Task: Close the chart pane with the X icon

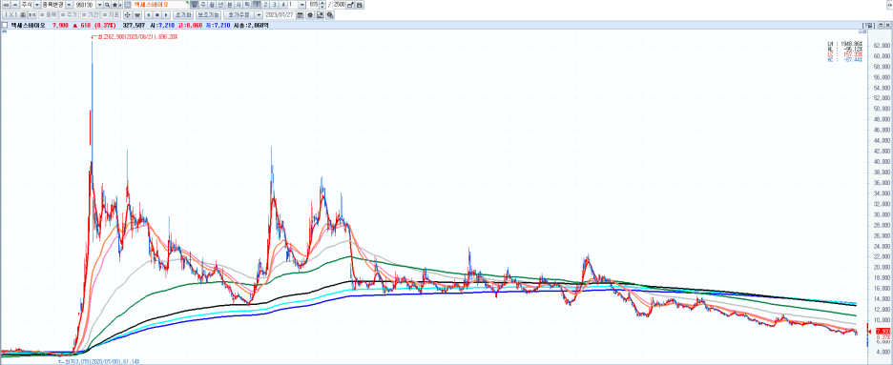Action: point(888,25)
